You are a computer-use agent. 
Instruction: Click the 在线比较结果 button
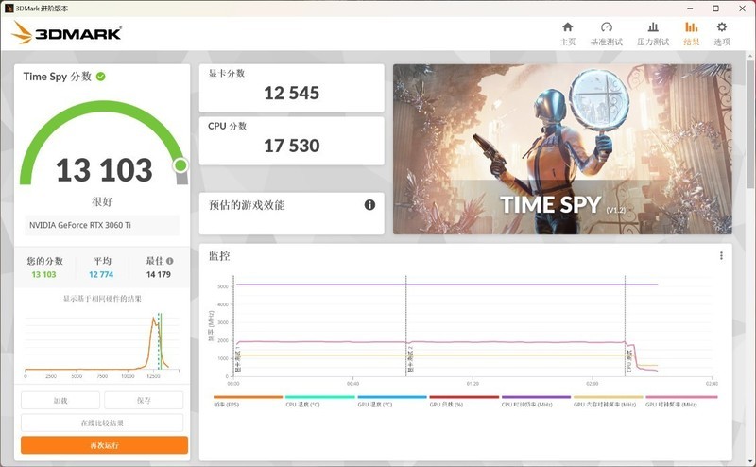pyautogui.click(x=102, y=423)
